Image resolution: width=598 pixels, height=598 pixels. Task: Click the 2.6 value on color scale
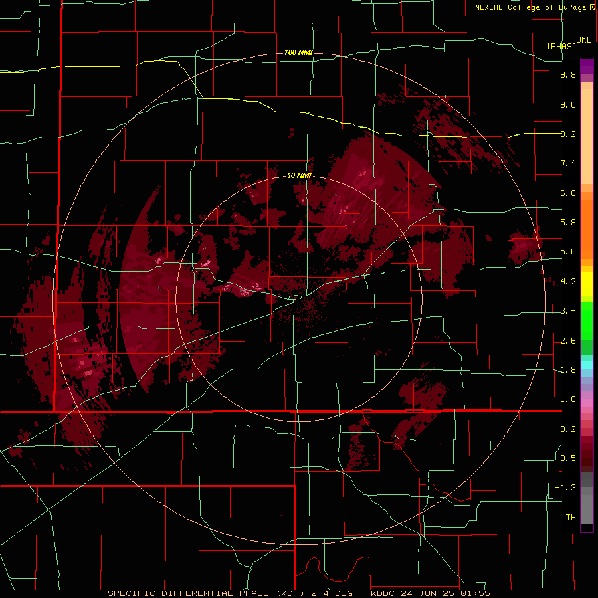click(568, 341)
